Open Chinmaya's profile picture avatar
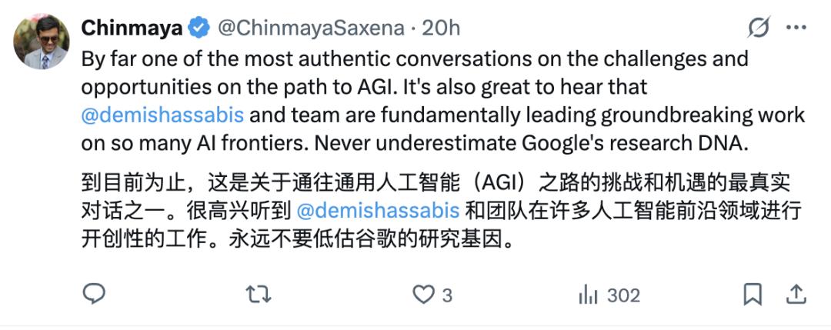Image resolution: width=831 pixels, height=330 pixels. point(42,42)
